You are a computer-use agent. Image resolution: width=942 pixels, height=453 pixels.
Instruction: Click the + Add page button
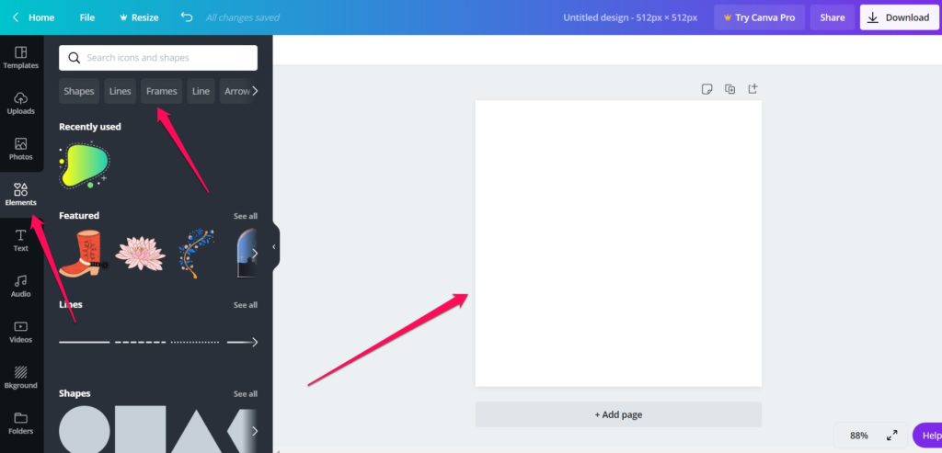[618, 414]
